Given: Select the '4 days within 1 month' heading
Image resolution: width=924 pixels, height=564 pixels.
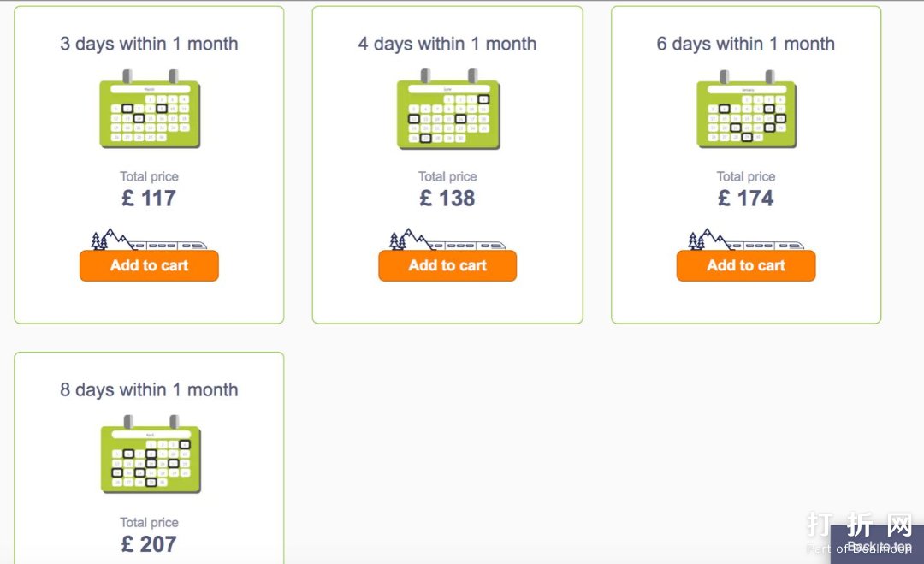Looking at the screenshot, I should [x=447, y=44].
